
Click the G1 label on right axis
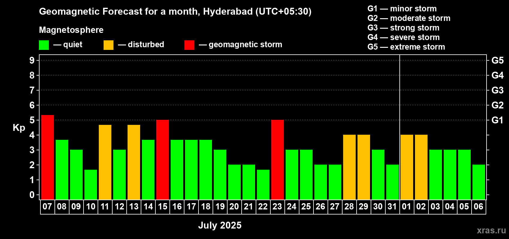498,120
